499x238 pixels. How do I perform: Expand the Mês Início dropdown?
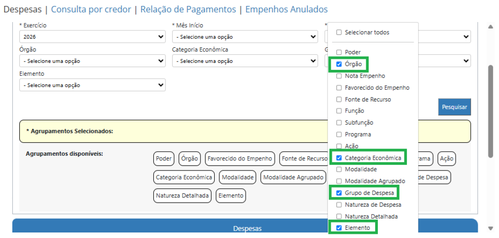pyautogui.click(x=245, y=37)
